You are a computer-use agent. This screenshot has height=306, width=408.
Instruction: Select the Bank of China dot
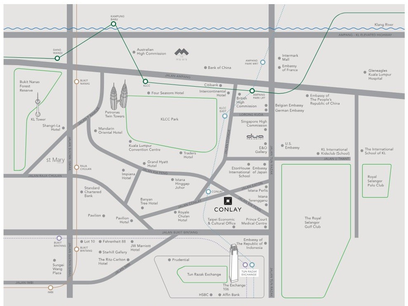pyautogui.click(x=205, y=68)
